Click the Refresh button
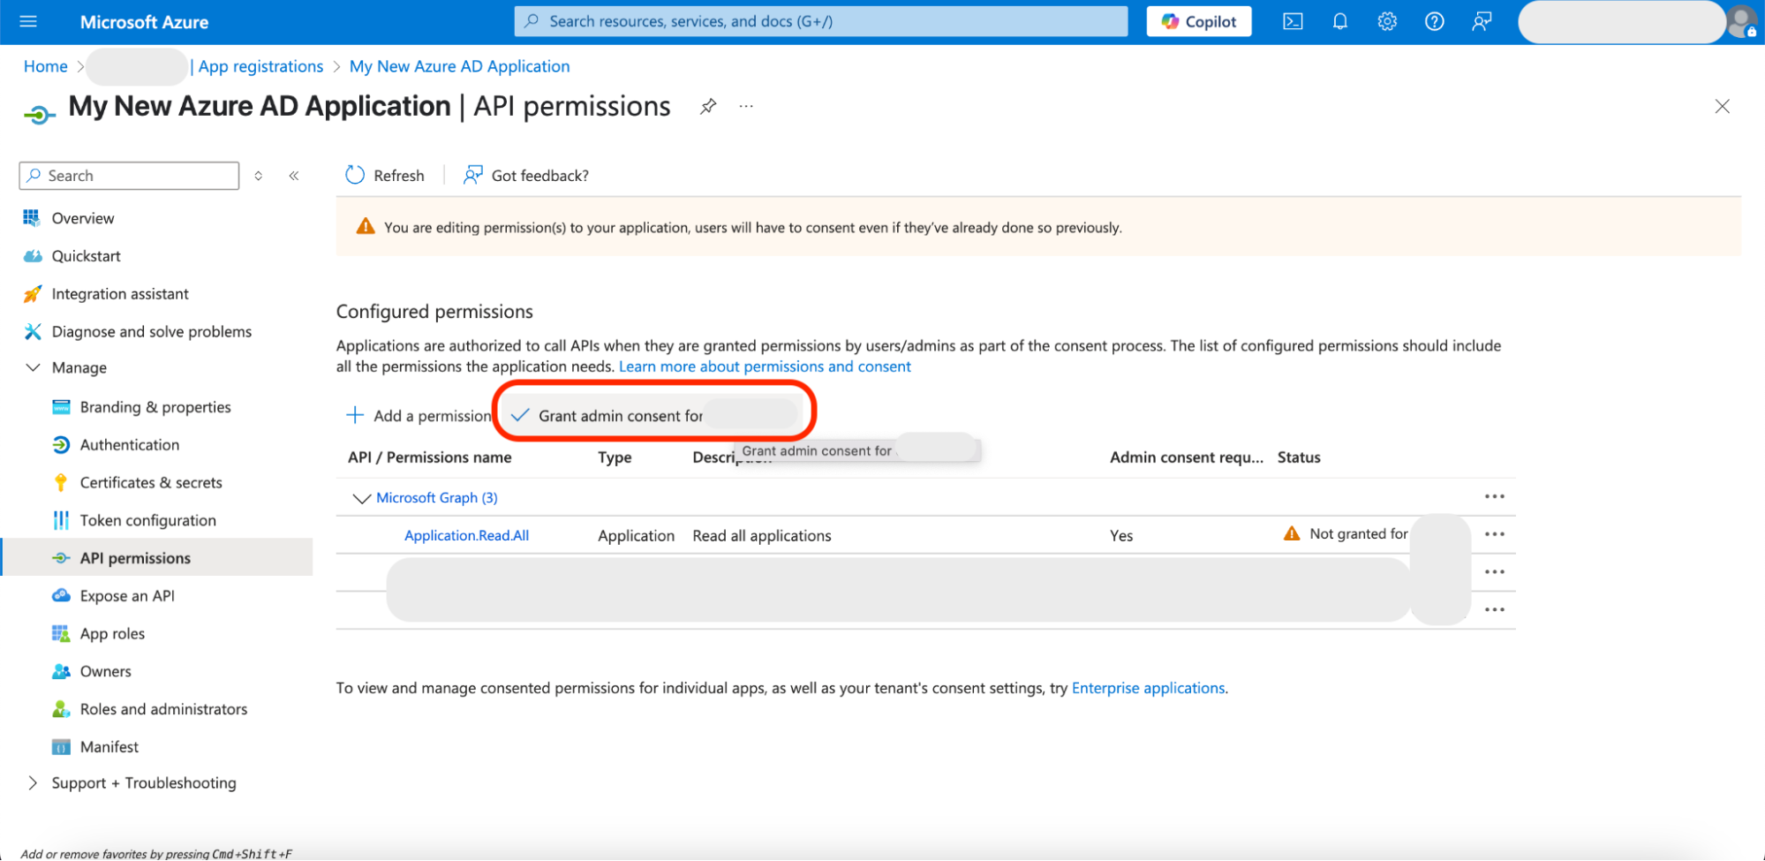 [385, 175]
